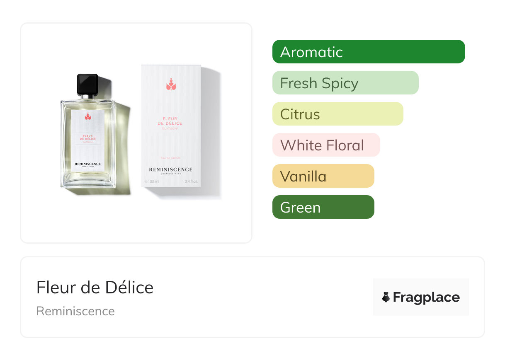Viewport: 505px width, 358px height.
Task: Click the black bottle cap
Action: pos(87,84)
